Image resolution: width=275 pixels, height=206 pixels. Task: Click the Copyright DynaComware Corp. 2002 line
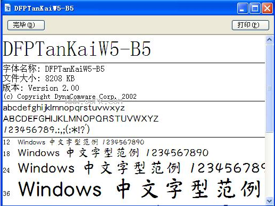pyautogui.click(x=70, y=97)
